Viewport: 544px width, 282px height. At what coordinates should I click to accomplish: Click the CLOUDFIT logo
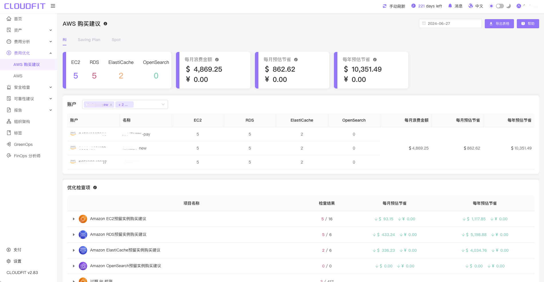pyautogui.click(x=25, y=6)
